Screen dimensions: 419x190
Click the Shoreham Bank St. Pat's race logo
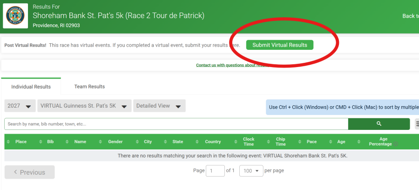[16, 16]
